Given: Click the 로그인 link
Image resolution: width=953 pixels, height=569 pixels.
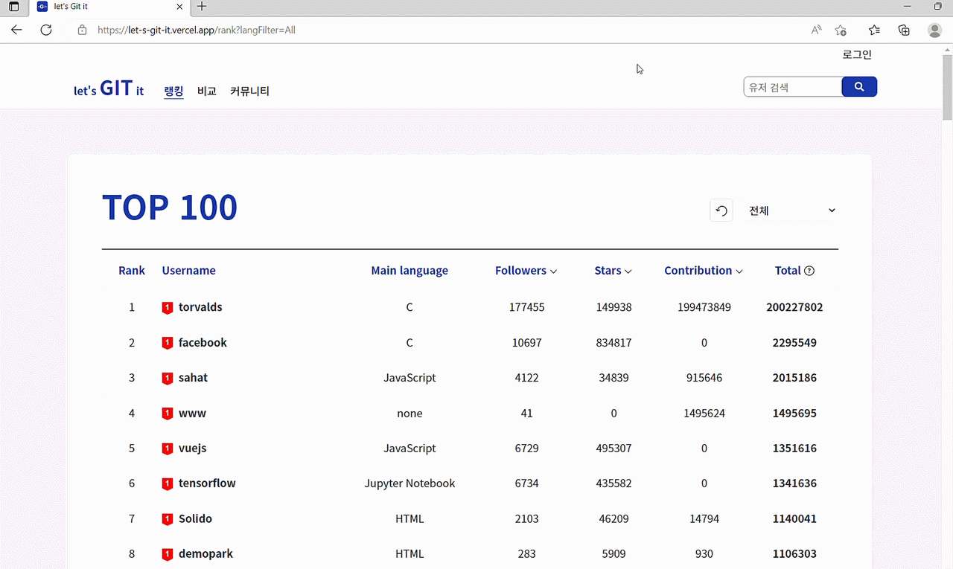Looking at the screenshot, I should pyautogui.click(x=857, y=54).
